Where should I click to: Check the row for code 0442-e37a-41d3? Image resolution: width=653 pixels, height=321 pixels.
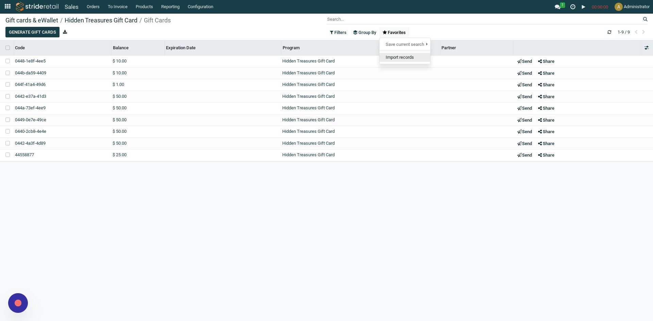[7, 96]
